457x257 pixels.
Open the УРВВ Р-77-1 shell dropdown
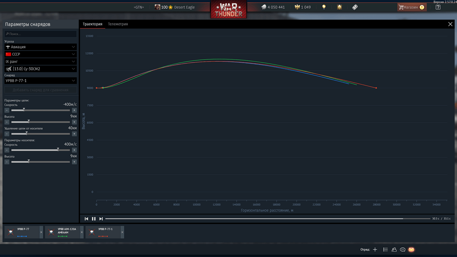point(41,80)
